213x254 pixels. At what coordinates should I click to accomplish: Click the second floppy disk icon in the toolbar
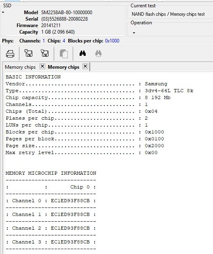click(44, 53)
